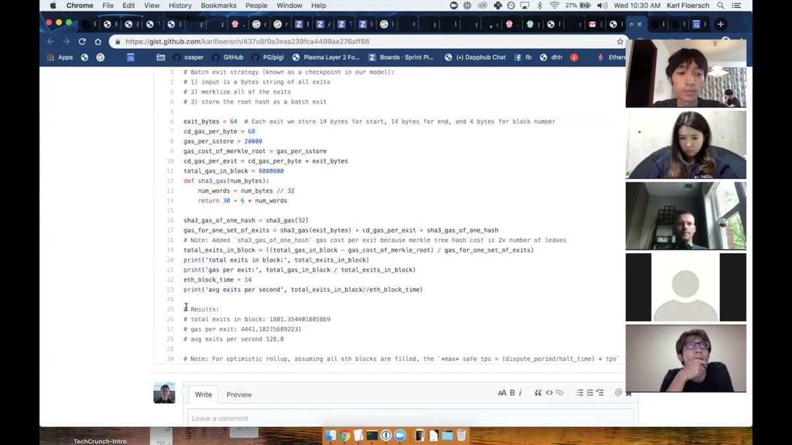The image size is (792, 445).
Task: Click line 11 total_gas_in_block = 8000000
Action: (x=234, y=171)
